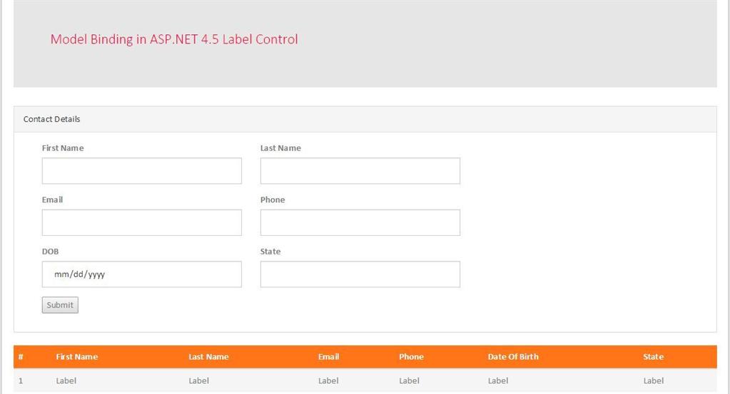
Task: Click the # column header
Action: point(21,357)
